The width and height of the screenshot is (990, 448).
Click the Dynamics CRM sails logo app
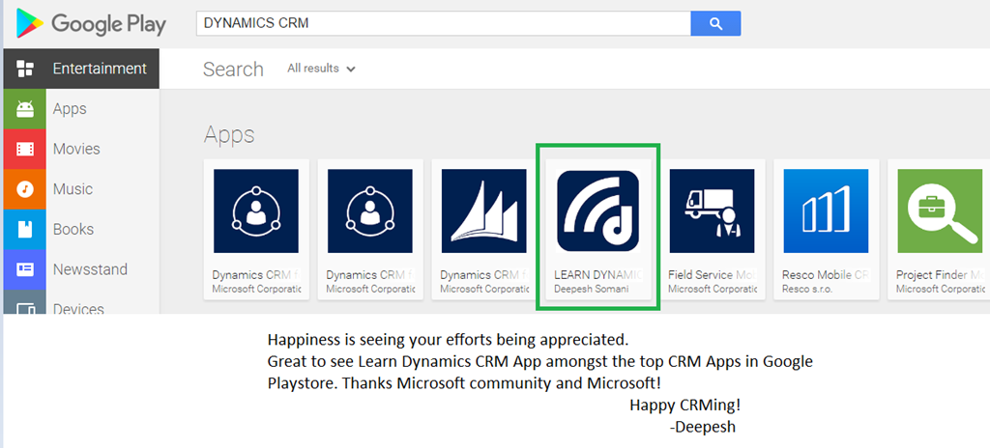484,211
